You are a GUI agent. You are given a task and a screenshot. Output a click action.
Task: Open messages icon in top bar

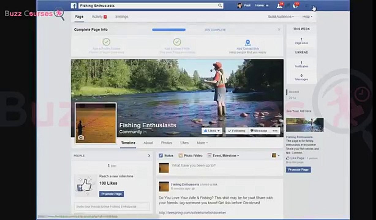[288, 5]
